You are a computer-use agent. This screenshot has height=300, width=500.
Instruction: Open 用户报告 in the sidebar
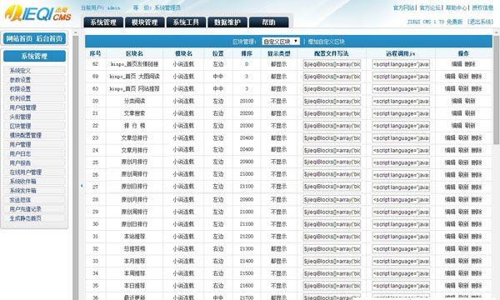point(20,162)
